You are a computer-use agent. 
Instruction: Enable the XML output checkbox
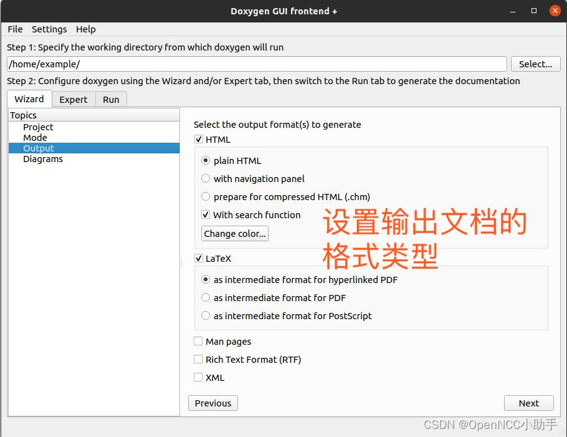tap(198, 377)
